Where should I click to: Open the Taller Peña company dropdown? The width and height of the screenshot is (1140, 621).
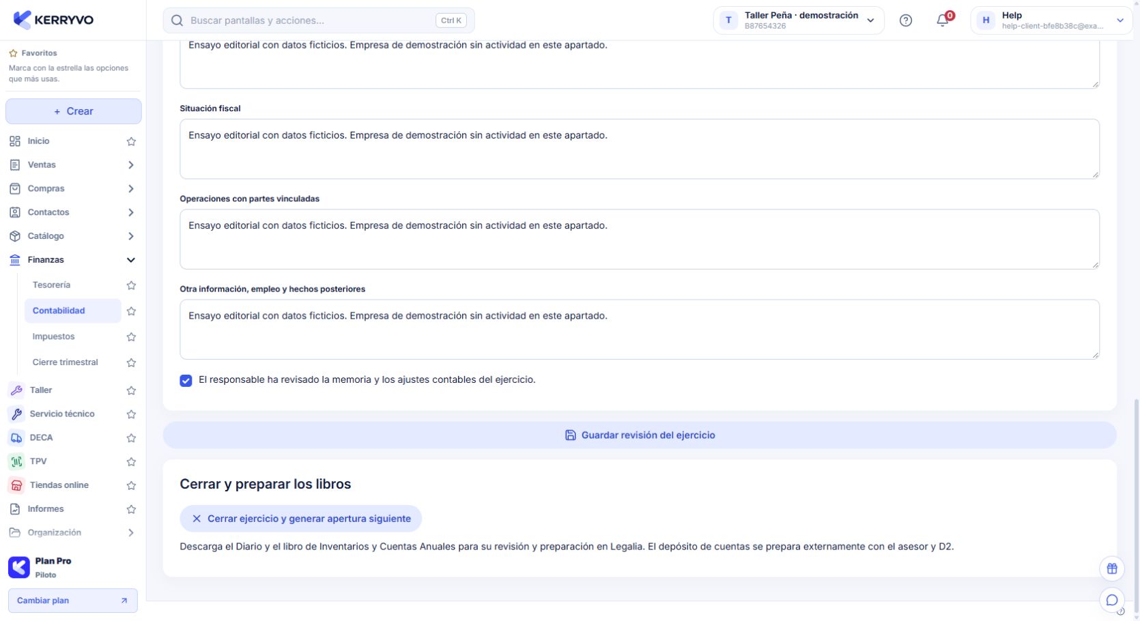click(799, 20)
